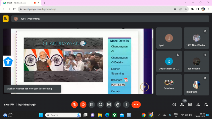The image size is (212, 119).
Task: Go back in browser
Action: (x=4, y=9)
